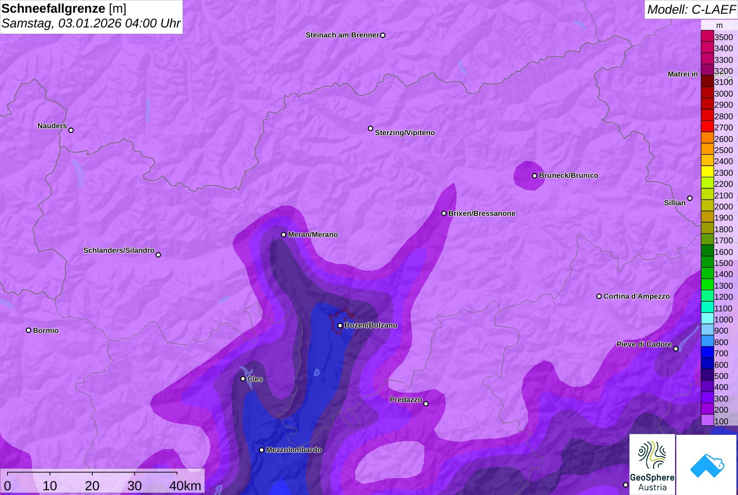This screenshot has width=738, height=495.
Task: Click the Pieve di Cadore label
Action: pos(644,345)
